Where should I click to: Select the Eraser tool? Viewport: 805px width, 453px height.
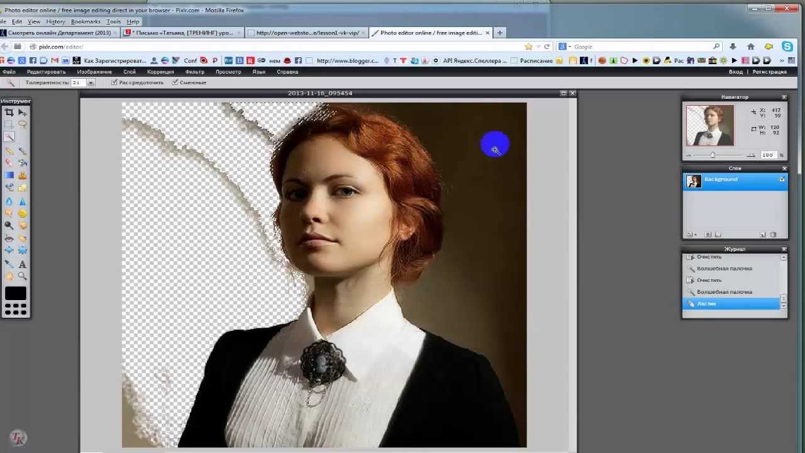(x=9, y=163)
